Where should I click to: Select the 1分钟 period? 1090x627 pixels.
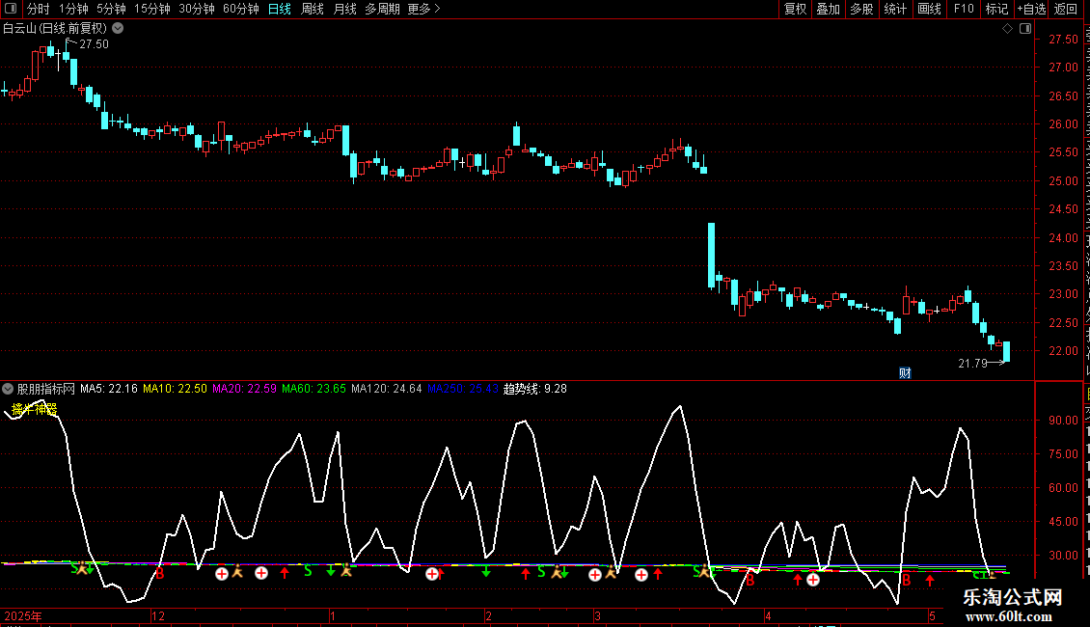click(73, 9)
